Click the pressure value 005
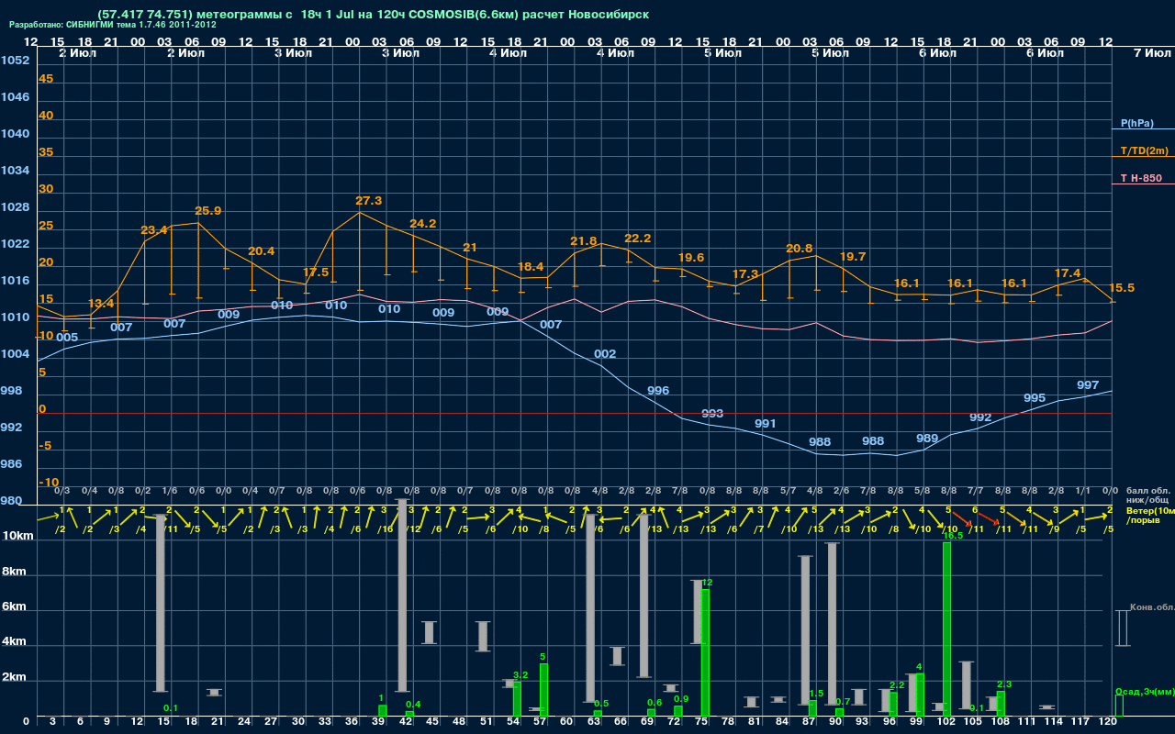This screenshot has height=734, width=1175. [x=67, y=338]
